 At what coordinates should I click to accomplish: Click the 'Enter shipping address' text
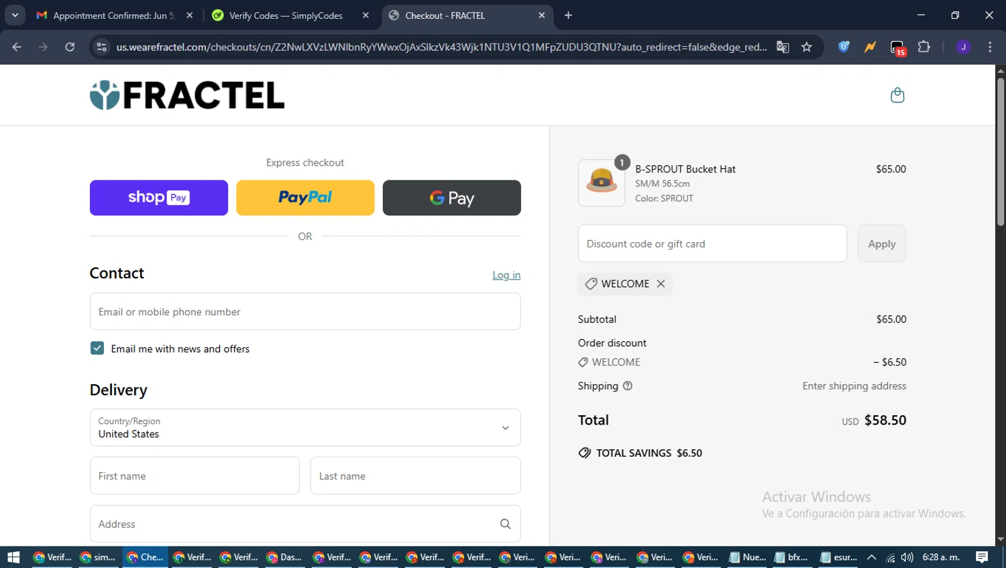pos(854,386)
